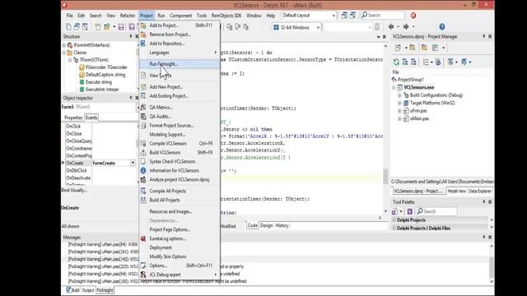
Task: Click the Set Debug Desktop icon
Action: click(352, 16)
